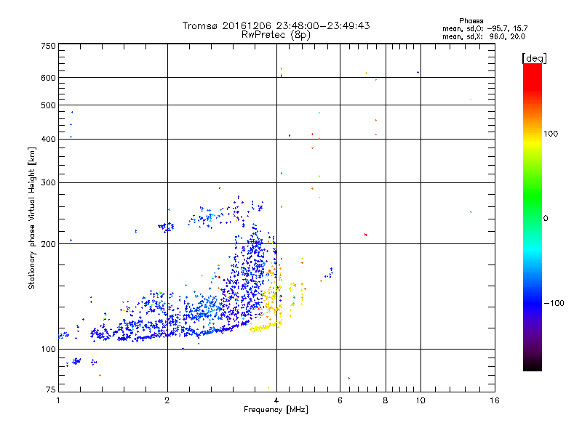Viewport: 582px width, 436px height.
Task: Click the y-axis '100' tick label
Action: (48, 350)
